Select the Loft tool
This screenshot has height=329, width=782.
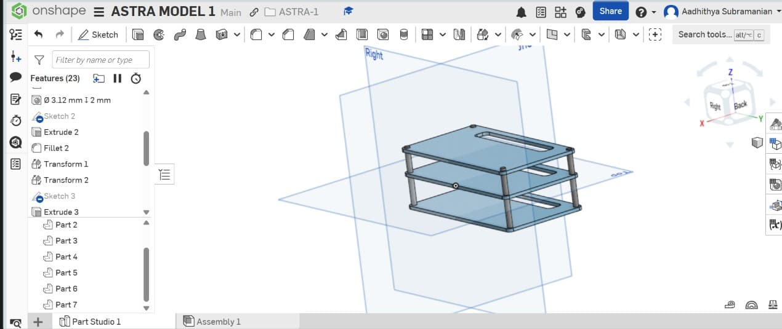point(200,34)
